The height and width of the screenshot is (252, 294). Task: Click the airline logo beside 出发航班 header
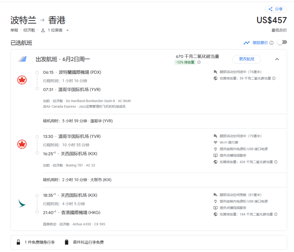[22, 59]
